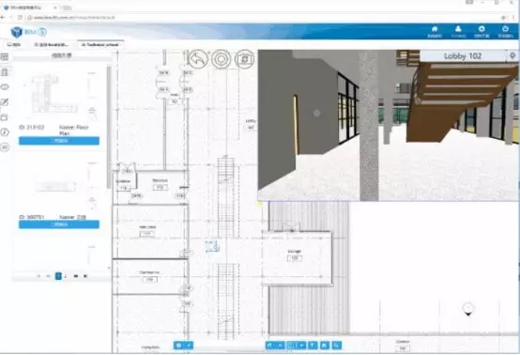Open the info icon in the left sidebar
This screenshot has height=355, width=520.
tap(5, 132)
